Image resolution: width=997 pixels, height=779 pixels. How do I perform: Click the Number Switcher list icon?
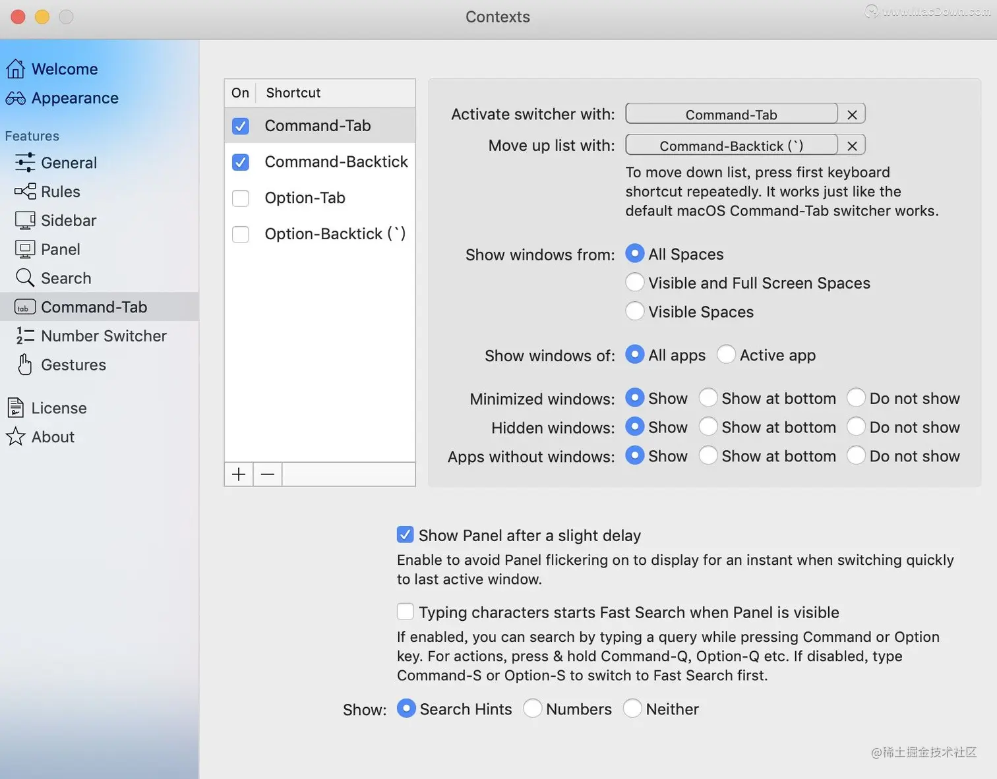coord(25,336)
